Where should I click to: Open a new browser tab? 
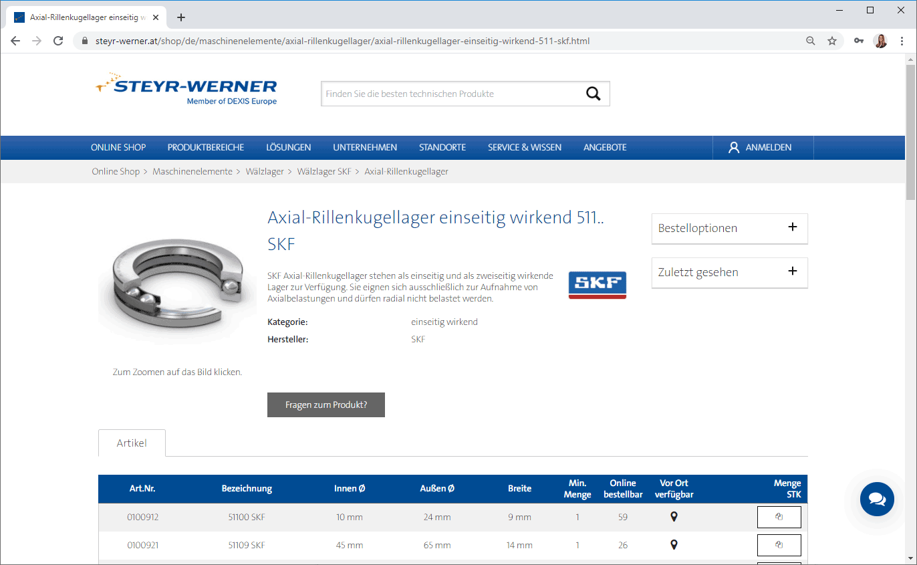tap(180, 17)
